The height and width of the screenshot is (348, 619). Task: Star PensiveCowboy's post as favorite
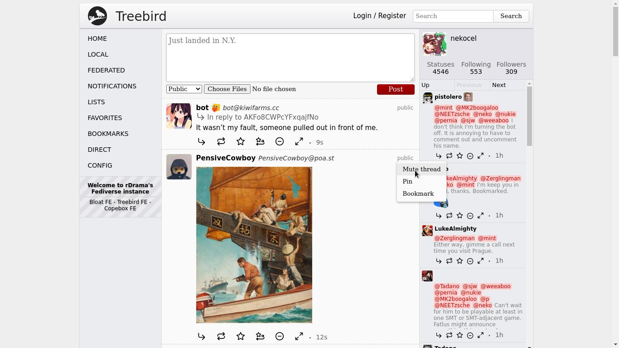[x=241, y=337]
